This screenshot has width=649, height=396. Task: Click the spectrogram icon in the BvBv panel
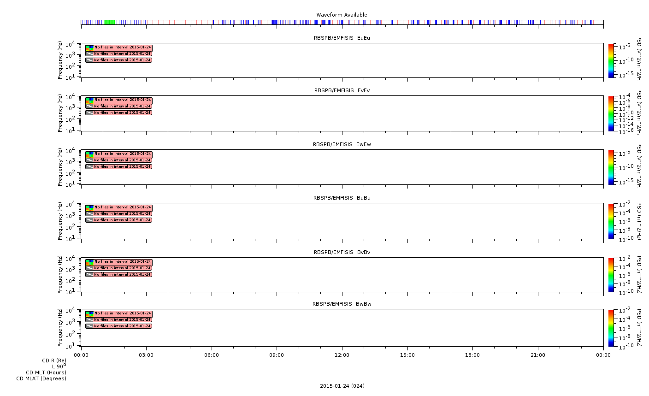click(x=89, y=262)
